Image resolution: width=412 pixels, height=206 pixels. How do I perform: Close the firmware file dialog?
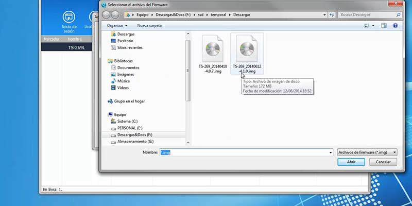point(396,3)
